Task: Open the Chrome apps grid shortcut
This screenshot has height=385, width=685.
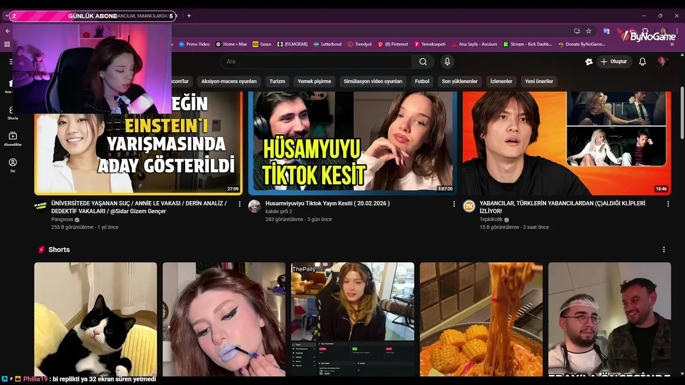Action: tap(7, 44)
